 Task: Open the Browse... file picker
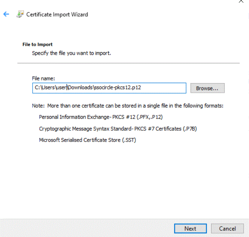(x=207, y=88)
